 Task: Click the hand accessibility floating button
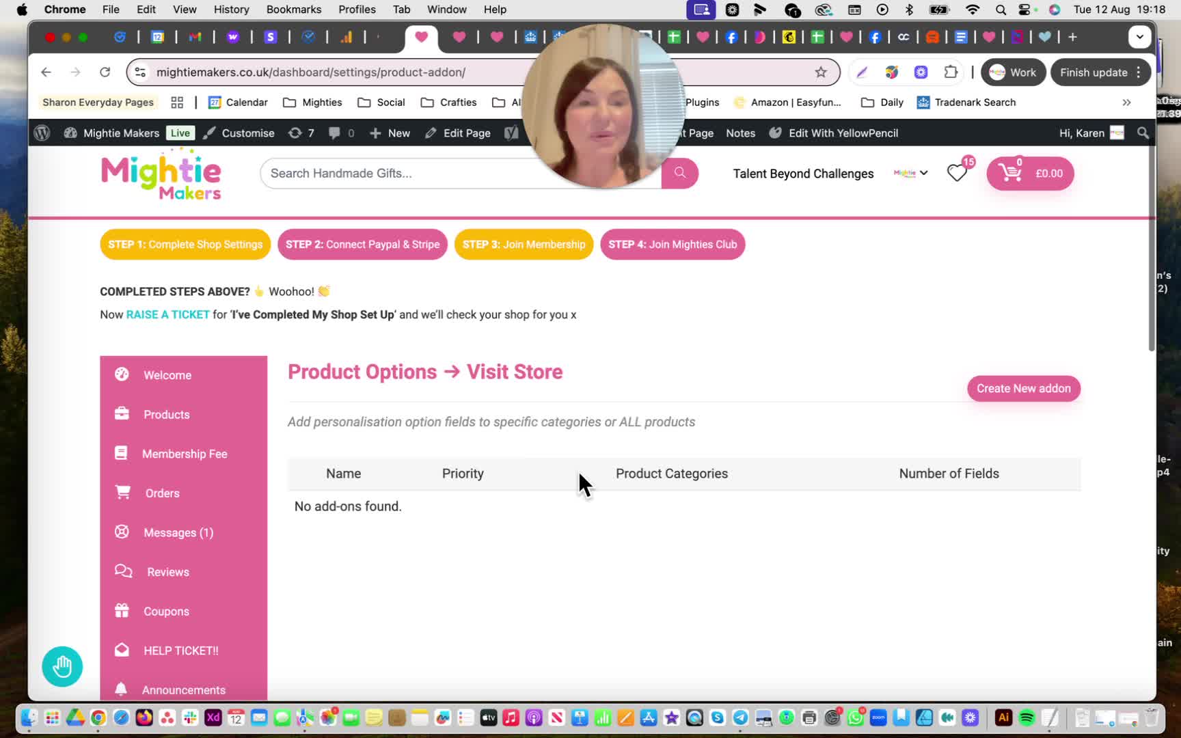click(62, 666)
